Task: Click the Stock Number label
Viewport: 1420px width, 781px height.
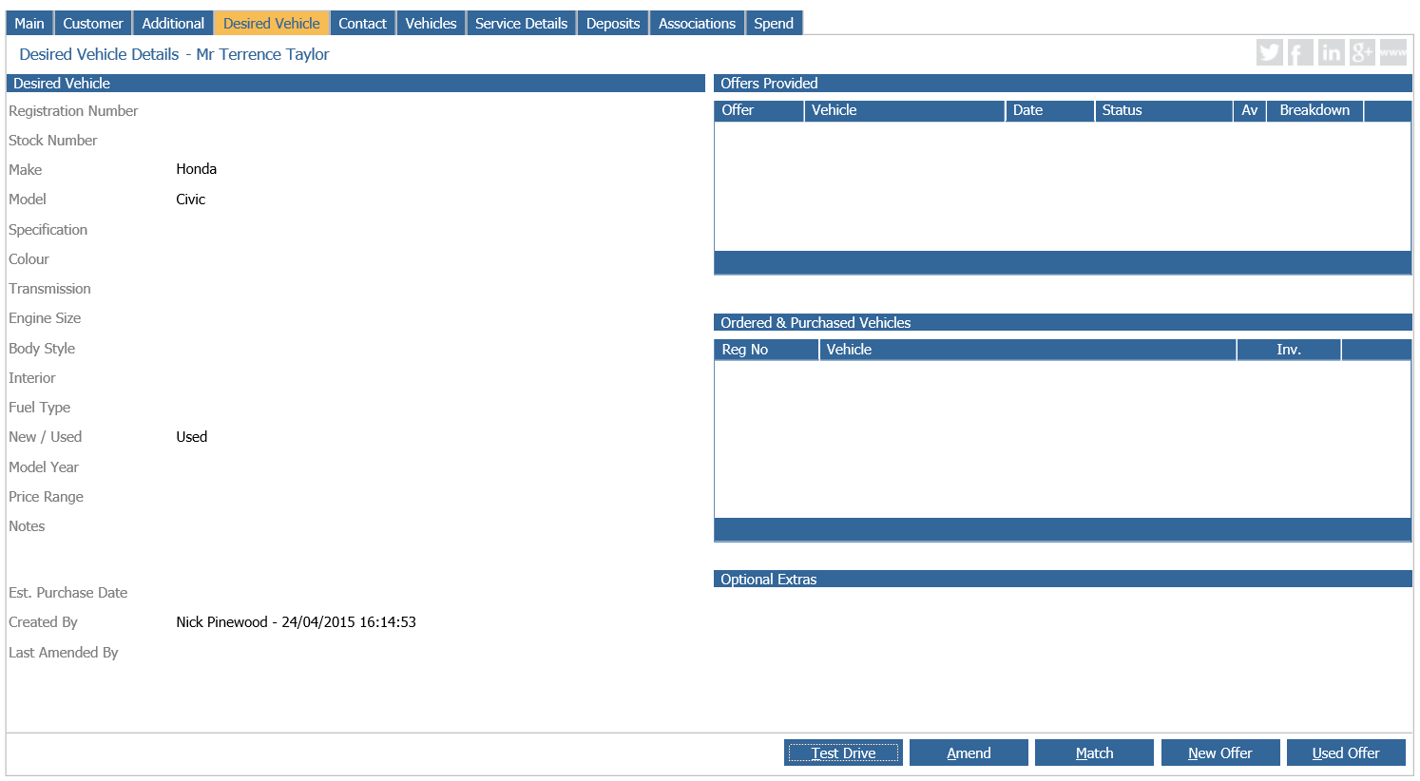Action: 53,141
